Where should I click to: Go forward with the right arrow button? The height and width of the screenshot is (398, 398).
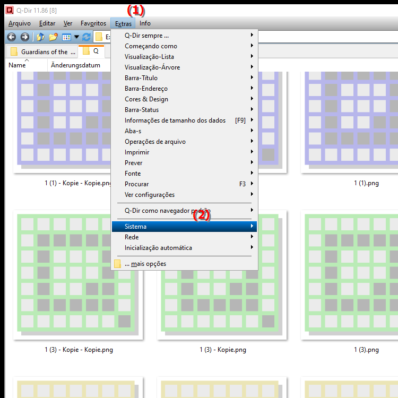pos(24,37)
